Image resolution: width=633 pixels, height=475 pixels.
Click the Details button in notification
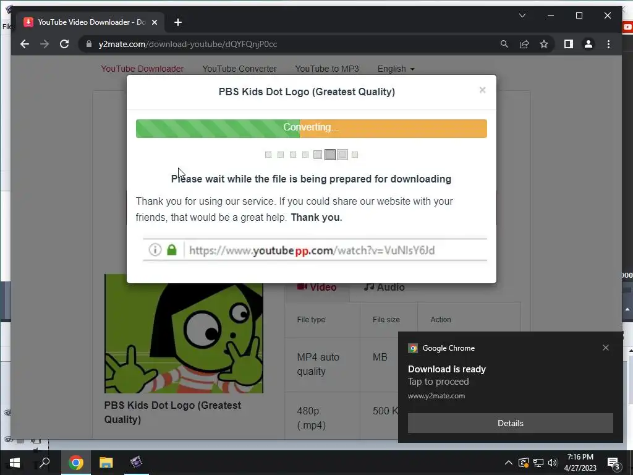tap(510, 423)
